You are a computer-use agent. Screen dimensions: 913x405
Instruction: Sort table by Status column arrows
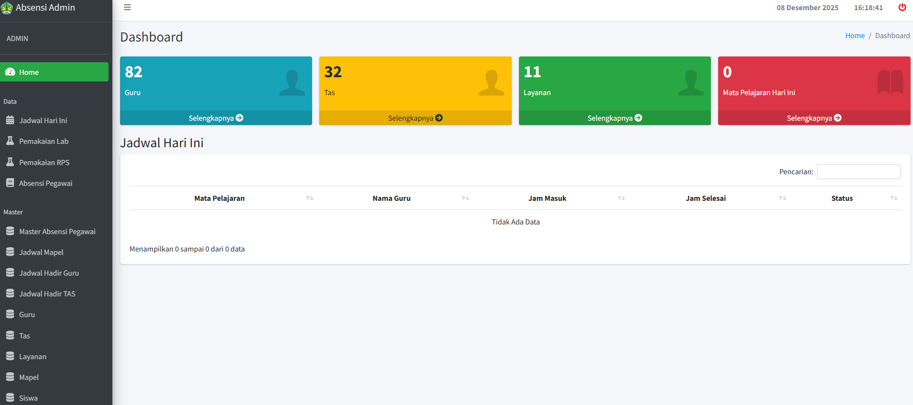click(x=894, y=198)
